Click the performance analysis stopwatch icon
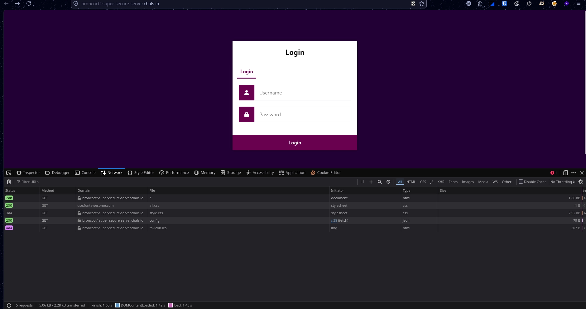 (x=9, y=305)
